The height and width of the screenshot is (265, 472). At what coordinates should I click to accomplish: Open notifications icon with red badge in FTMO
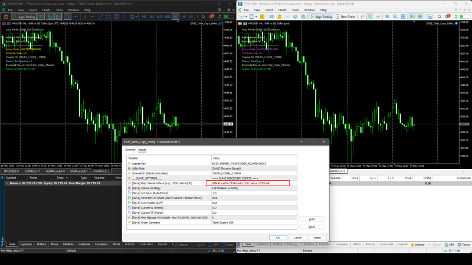tap(211, 16)
